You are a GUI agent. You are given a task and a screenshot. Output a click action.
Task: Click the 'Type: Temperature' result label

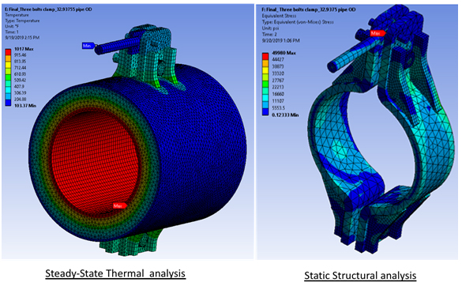[22, 21]
